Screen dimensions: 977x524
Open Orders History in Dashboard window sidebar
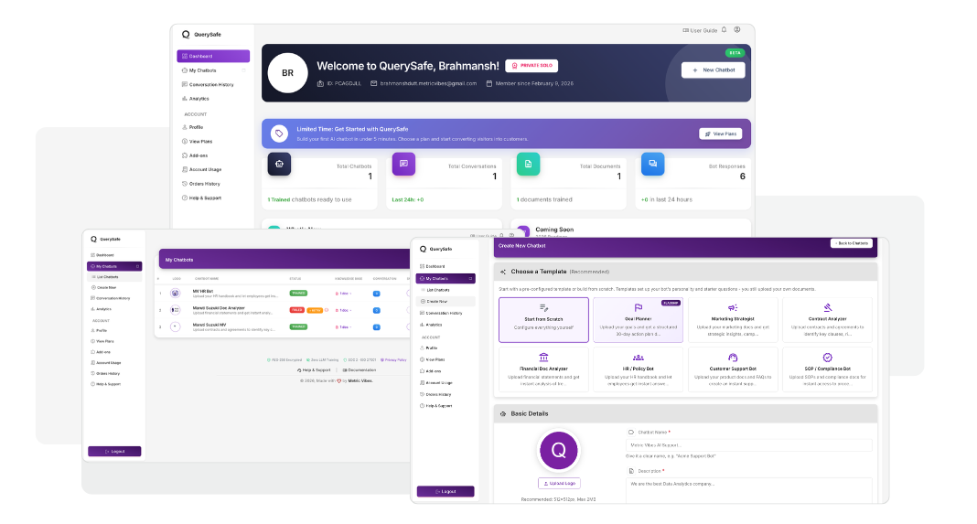point(213,184)
